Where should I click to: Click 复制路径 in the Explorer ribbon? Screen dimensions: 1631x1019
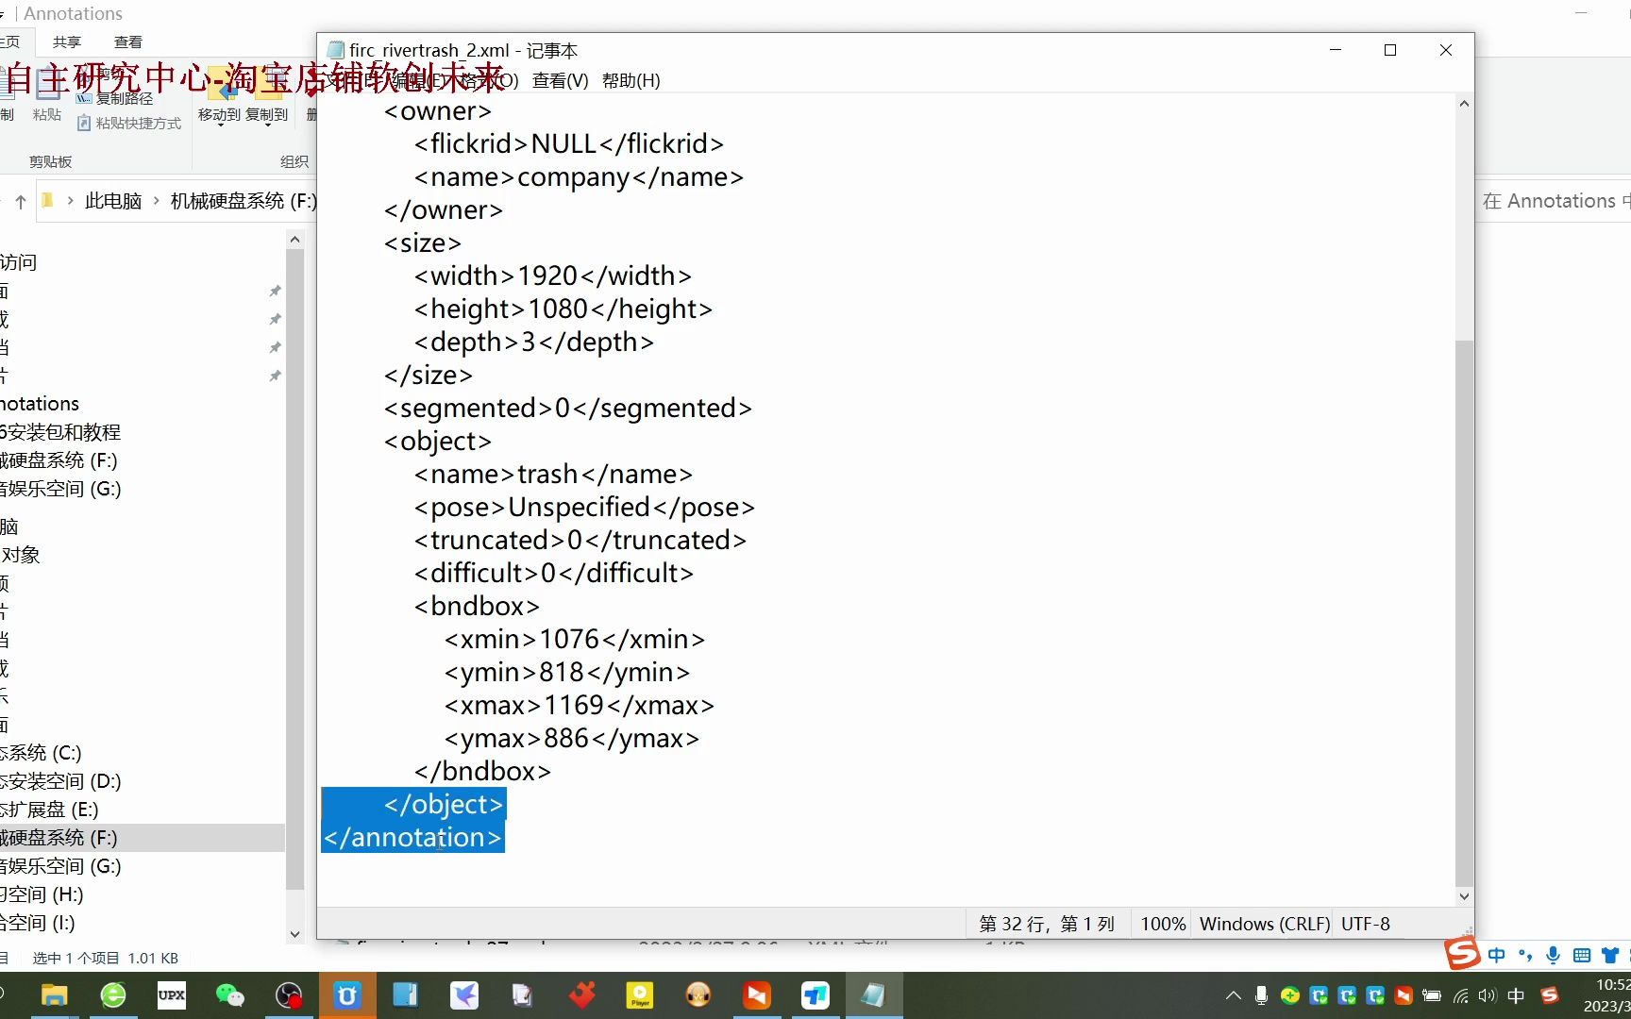115,98
